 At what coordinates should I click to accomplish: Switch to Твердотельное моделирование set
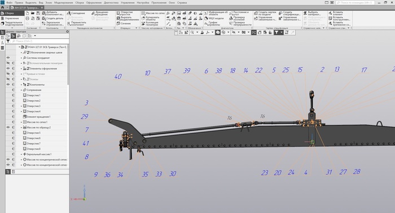click(12, 24)
